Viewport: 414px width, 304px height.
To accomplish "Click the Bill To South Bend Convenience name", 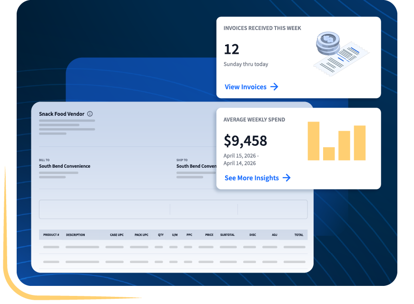I will (x=64, y=166).
